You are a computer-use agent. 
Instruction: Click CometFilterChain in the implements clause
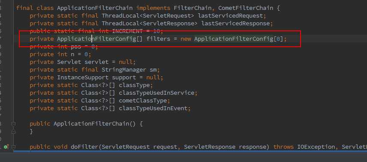pyautogui.click(x=246, y=8)
